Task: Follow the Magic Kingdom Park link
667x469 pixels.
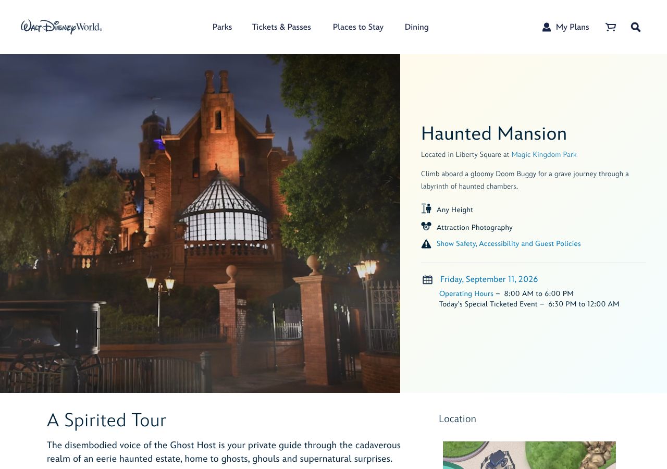Action: pyautogui.click(x=544, y=155)
